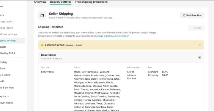214x111 pixels.
Task: Go to Manage returns in sidebar
Action: (x=7, y=28)
